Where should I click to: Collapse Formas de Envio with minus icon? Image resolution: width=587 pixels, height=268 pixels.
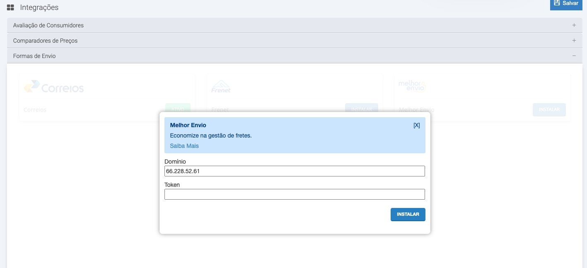(x=574, y=56)
